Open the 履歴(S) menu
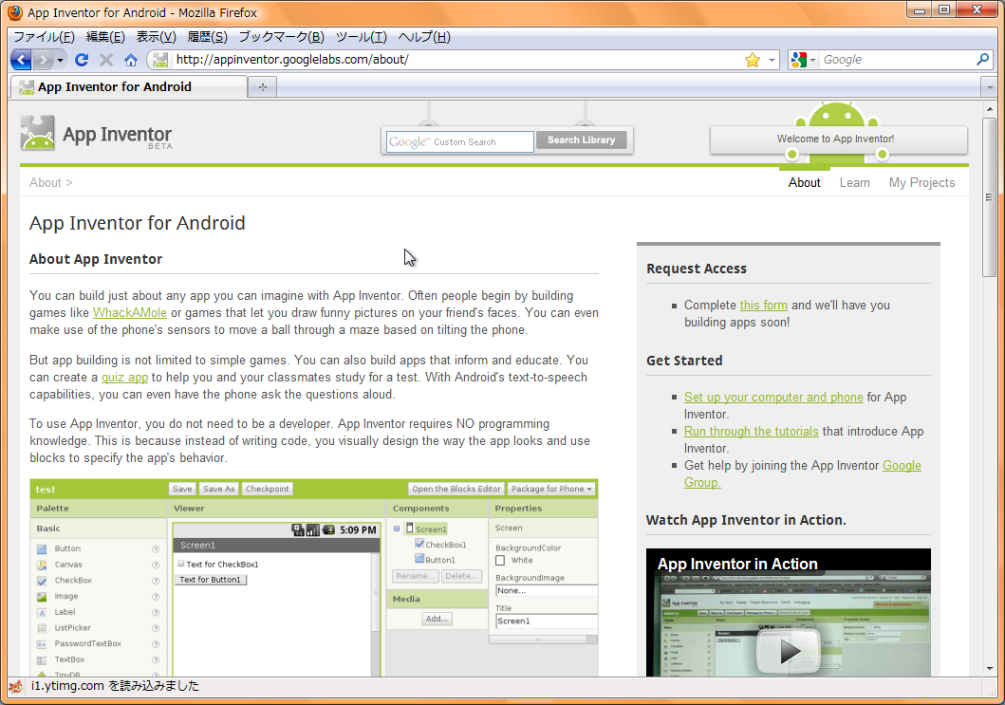Image resolution: width=1005 pixels, height=705 pixels. pyautogui.click(x=207, y=37)
